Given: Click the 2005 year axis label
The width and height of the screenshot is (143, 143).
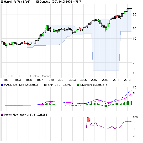Looking at the screenshot, I should tap(83, 80).
